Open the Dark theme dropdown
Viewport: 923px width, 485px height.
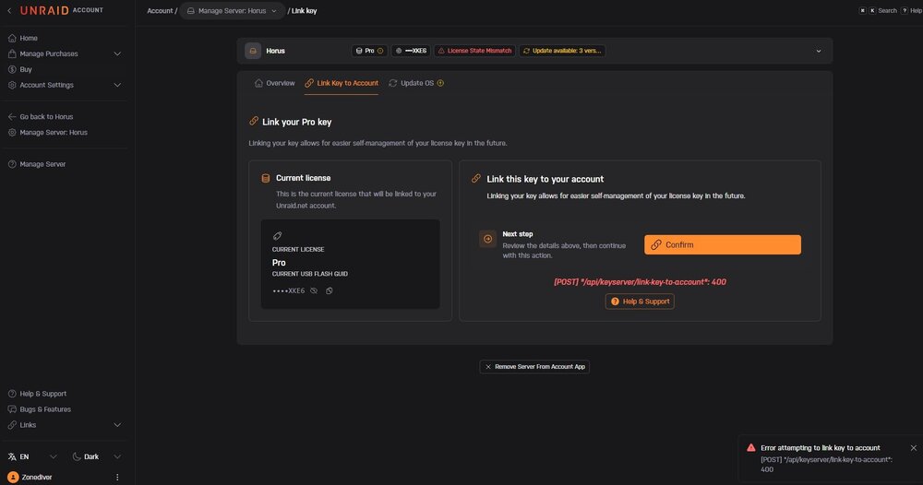pyautogui.click(x=96, y=456)
